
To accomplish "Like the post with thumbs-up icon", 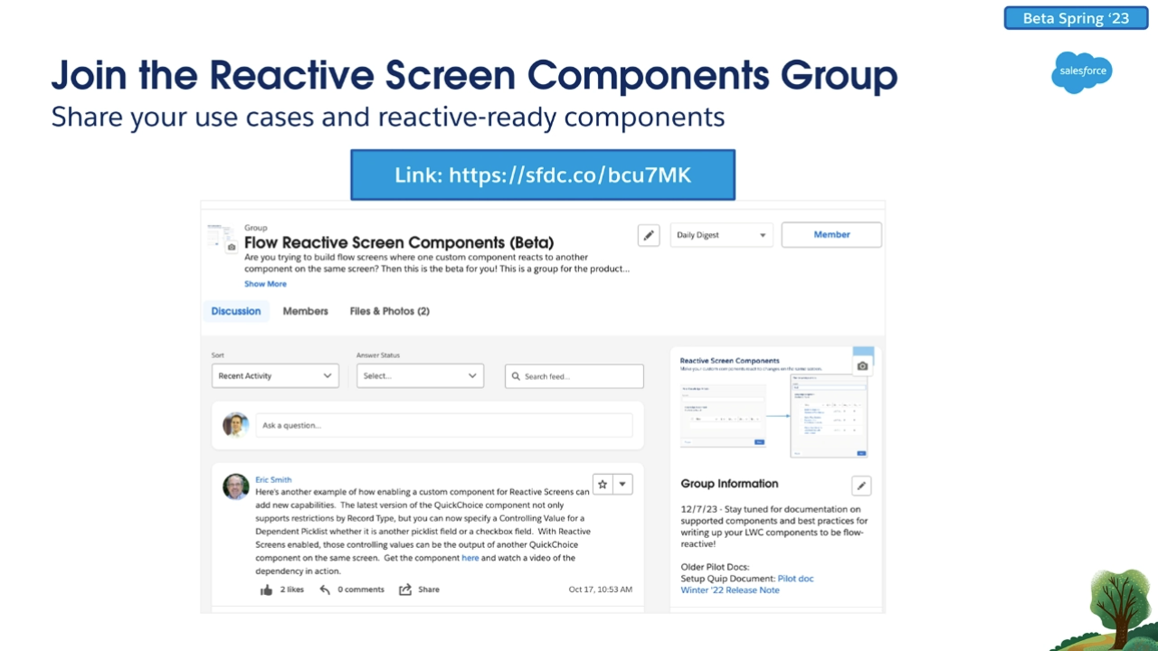I will 267,590.
